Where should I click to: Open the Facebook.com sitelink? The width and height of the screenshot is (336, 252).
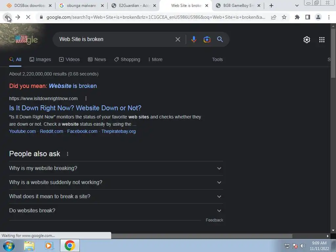(82, 131)
